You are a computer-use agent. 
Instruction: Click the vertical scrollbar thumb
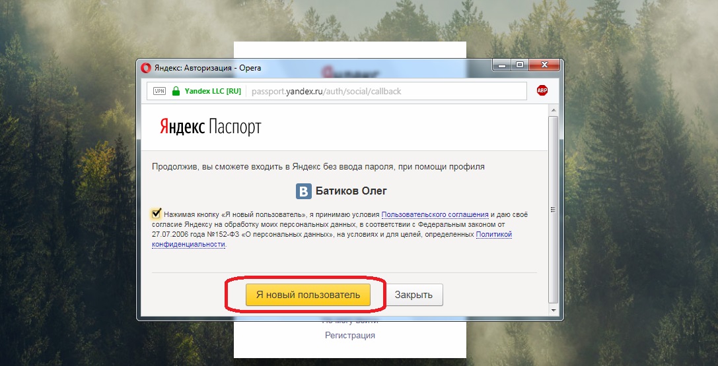coord(553,209)
